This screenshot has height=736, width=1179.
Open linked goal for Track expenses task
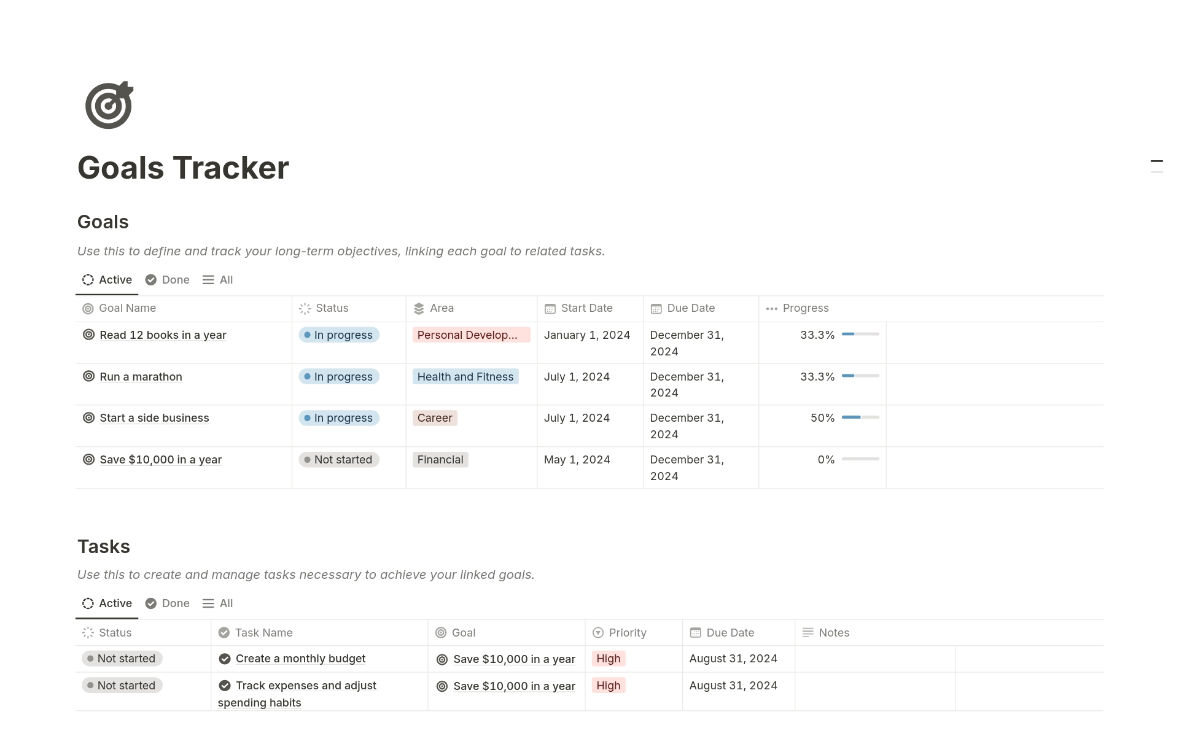pos(513,686)
